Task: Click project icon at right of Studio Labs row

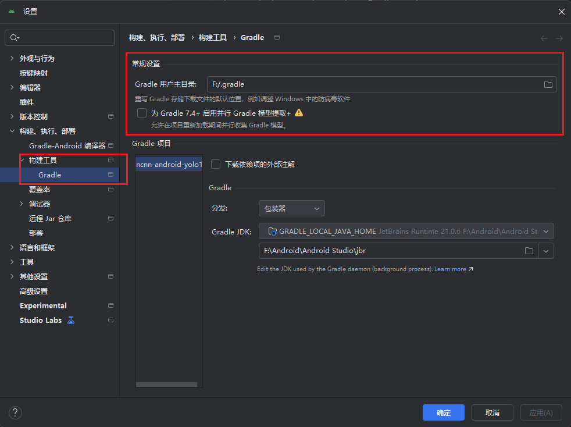Action: click(x=110, y=320)
